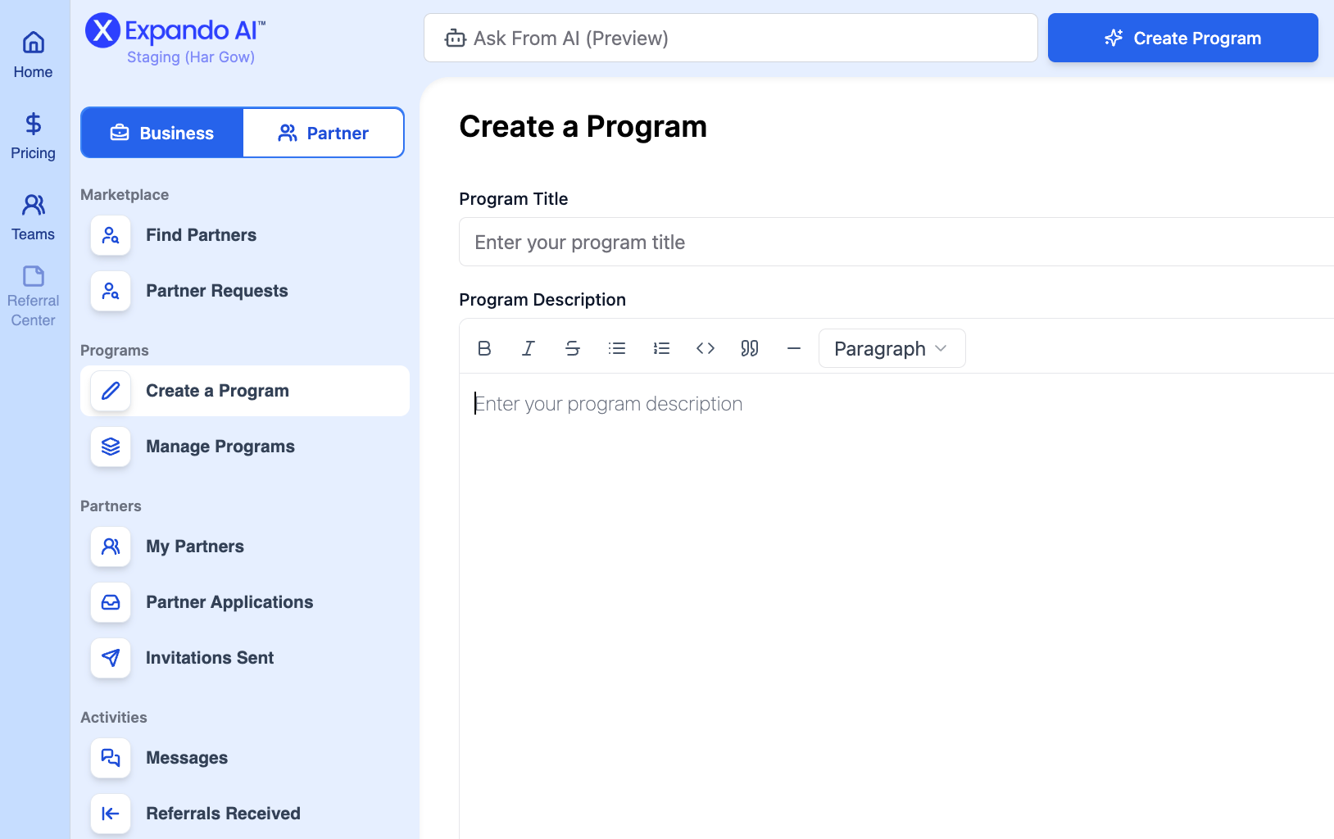Toggle italic formatting in the editor
The height and width of the screenshot is (839, 1334).
(529, 348)
